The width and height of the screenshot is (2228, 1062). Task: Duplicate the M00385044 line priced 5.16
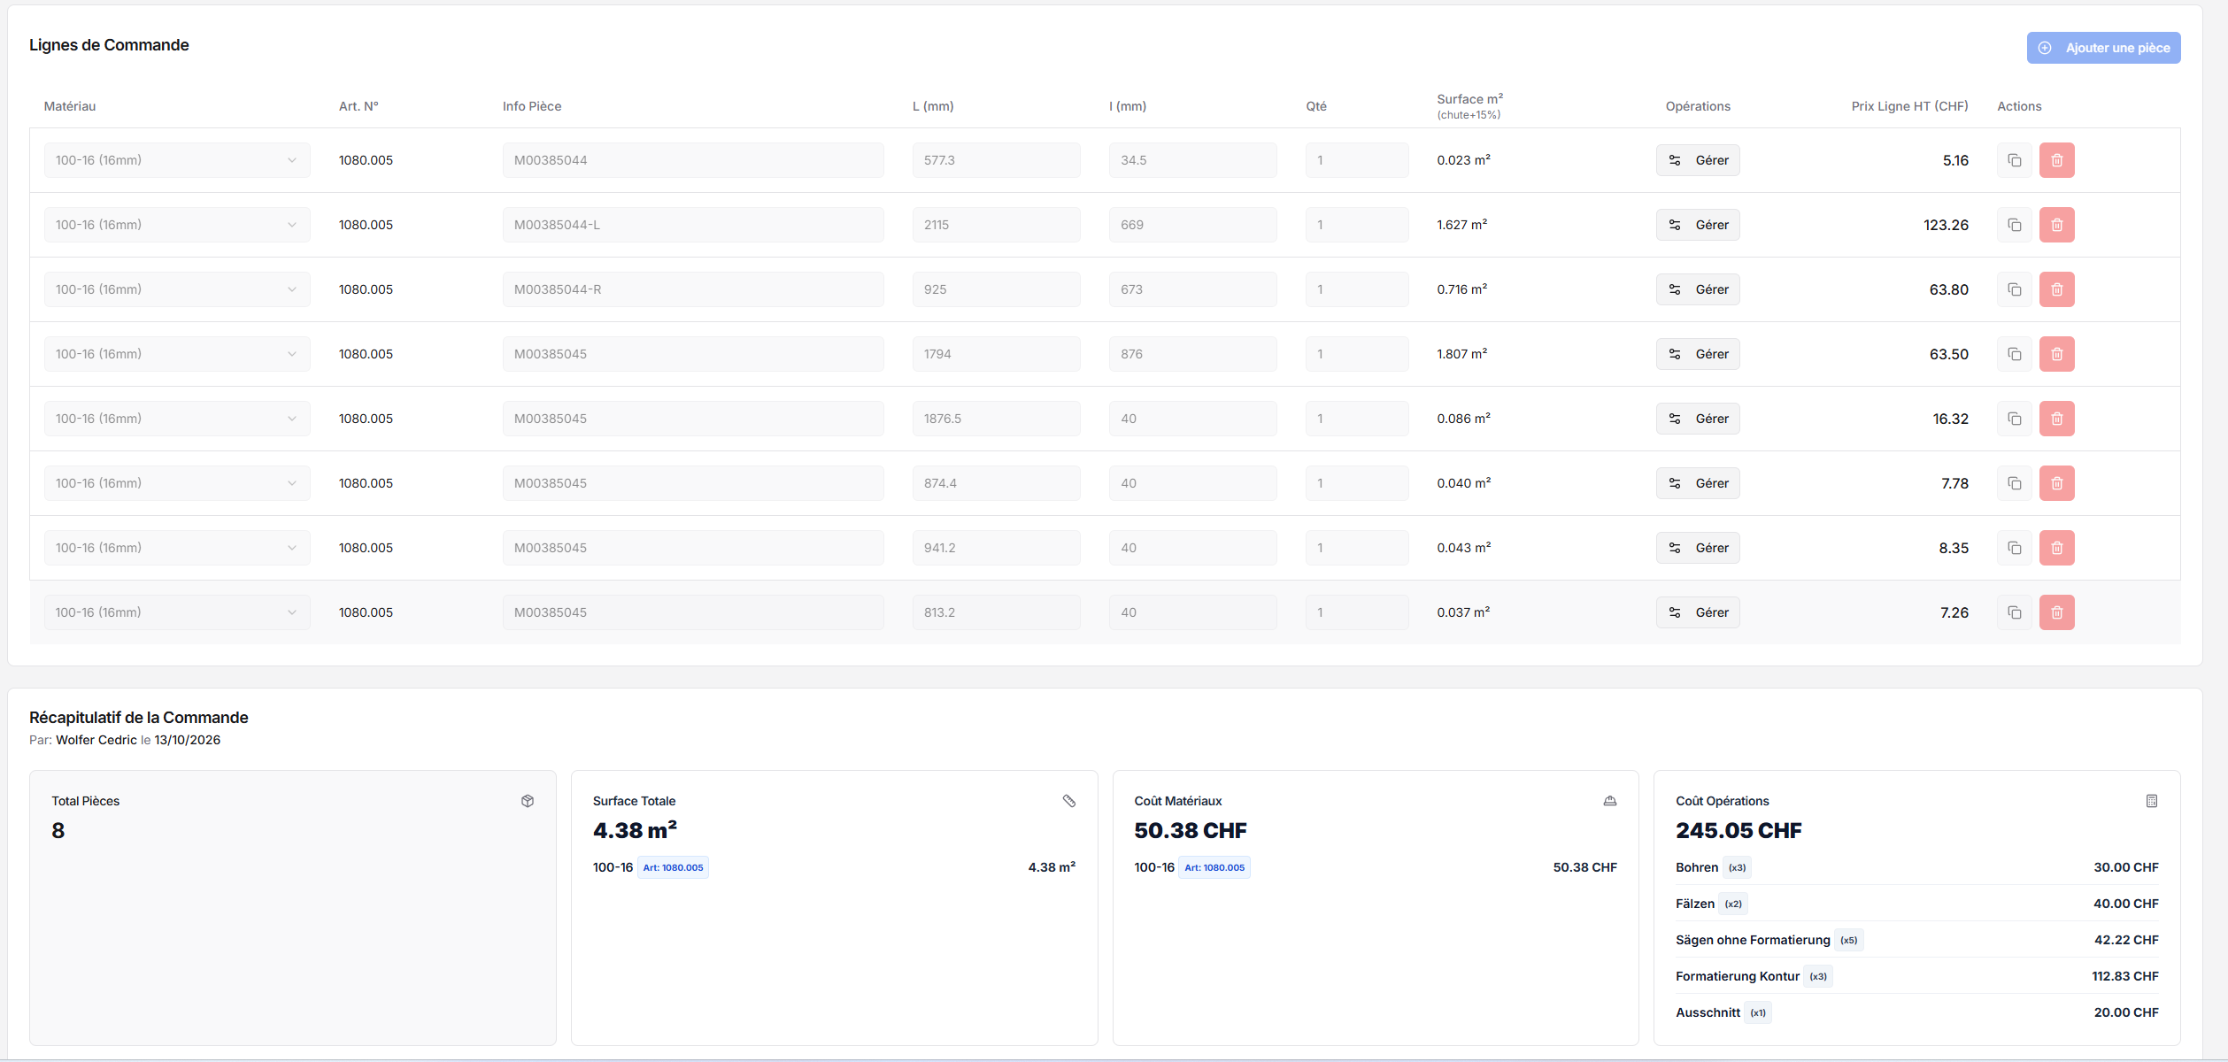(x=2014, y=160)
